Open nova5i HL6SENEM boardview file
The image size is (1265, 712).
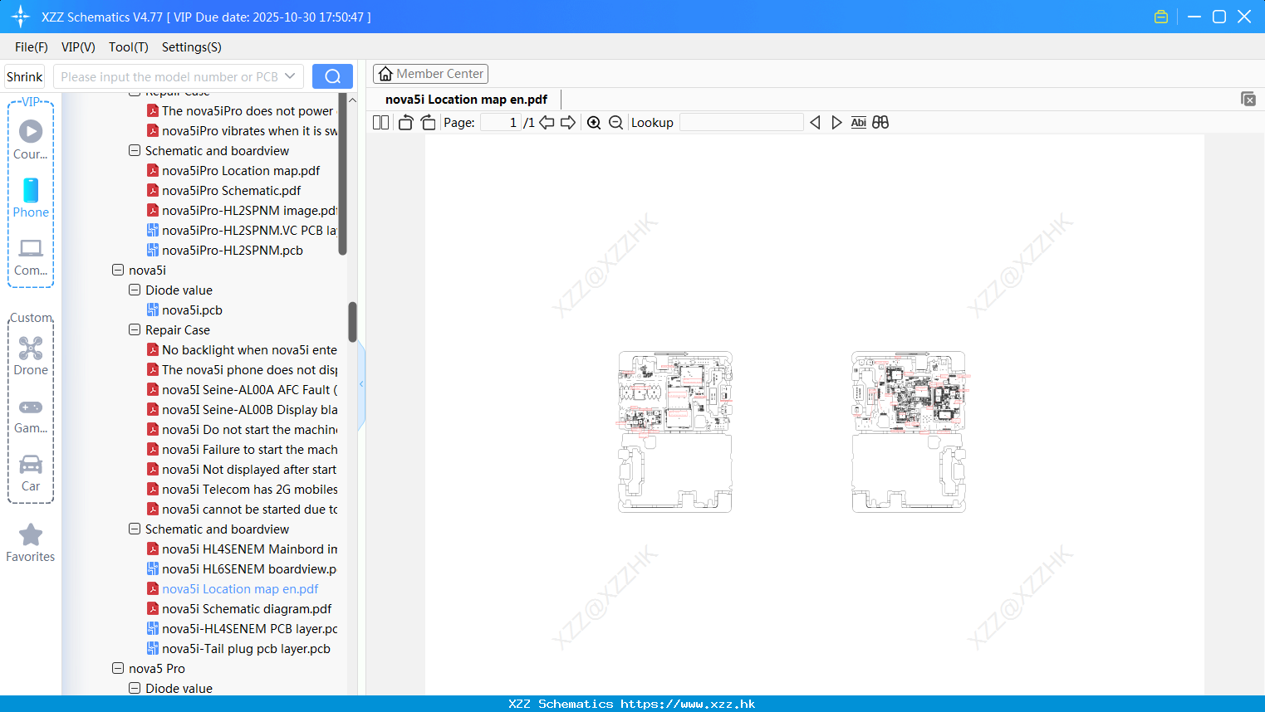coord(242,569)
